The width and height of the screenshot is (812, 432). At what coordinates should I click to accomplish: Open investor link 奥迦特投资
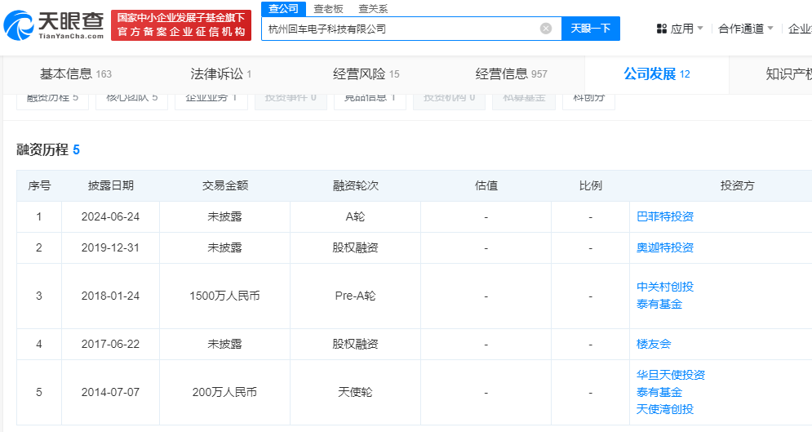click(664, 248)
